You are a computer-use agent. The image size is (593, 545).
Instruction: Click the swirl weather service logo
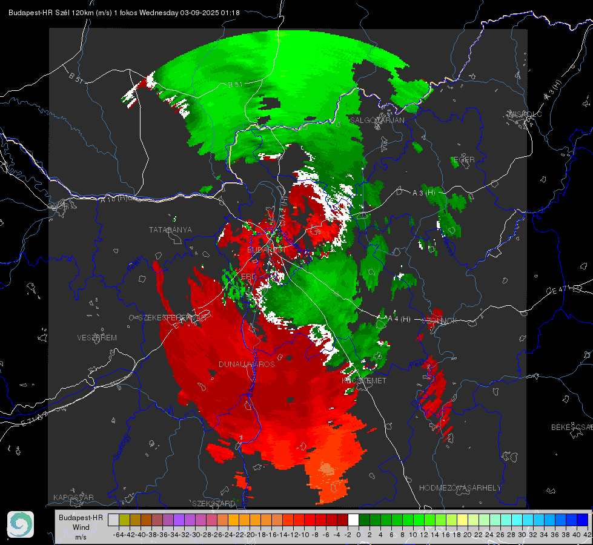(21, 524)
